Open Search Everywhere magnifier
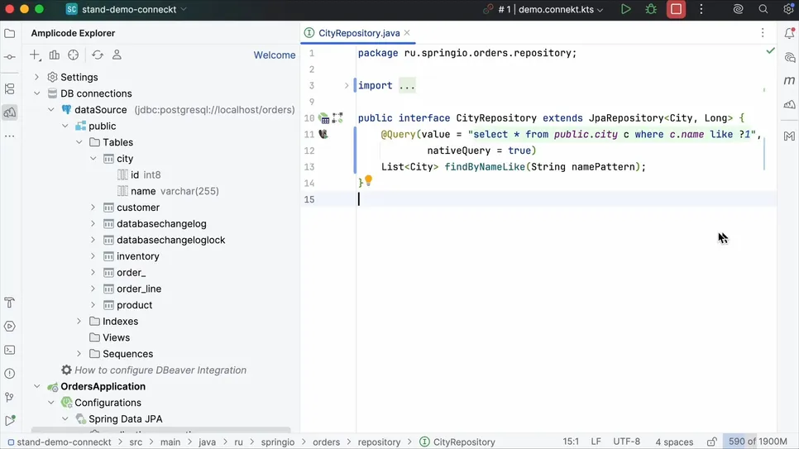The width and height of the screenshot is (799, 449). 763,9
